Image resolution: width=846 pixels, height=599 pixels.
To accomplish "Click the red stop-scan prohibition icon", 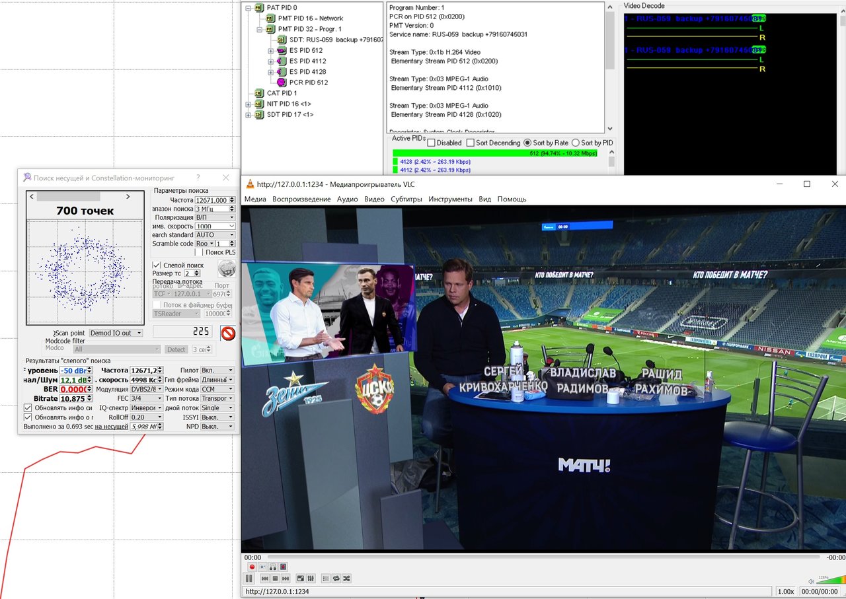I will tap(227, 333).
